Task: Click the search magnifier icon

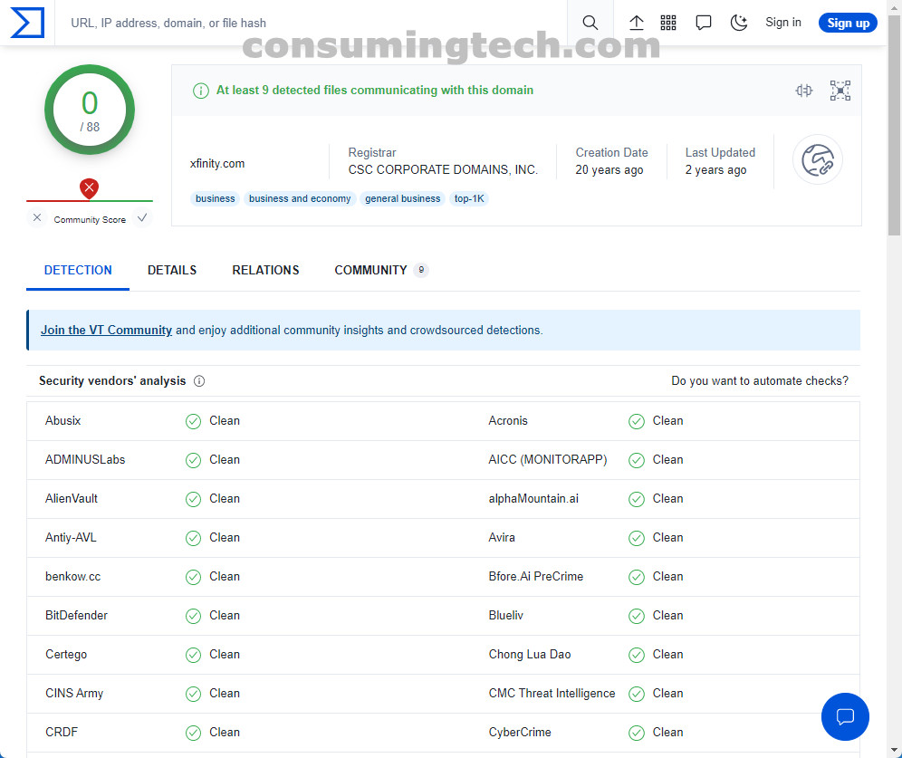Action: click(x=590, y=23)
